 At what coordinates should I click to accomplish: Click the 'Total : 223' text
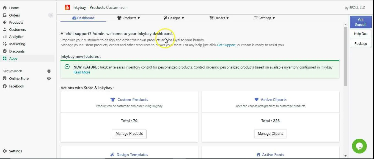click(x=270, y=121)
